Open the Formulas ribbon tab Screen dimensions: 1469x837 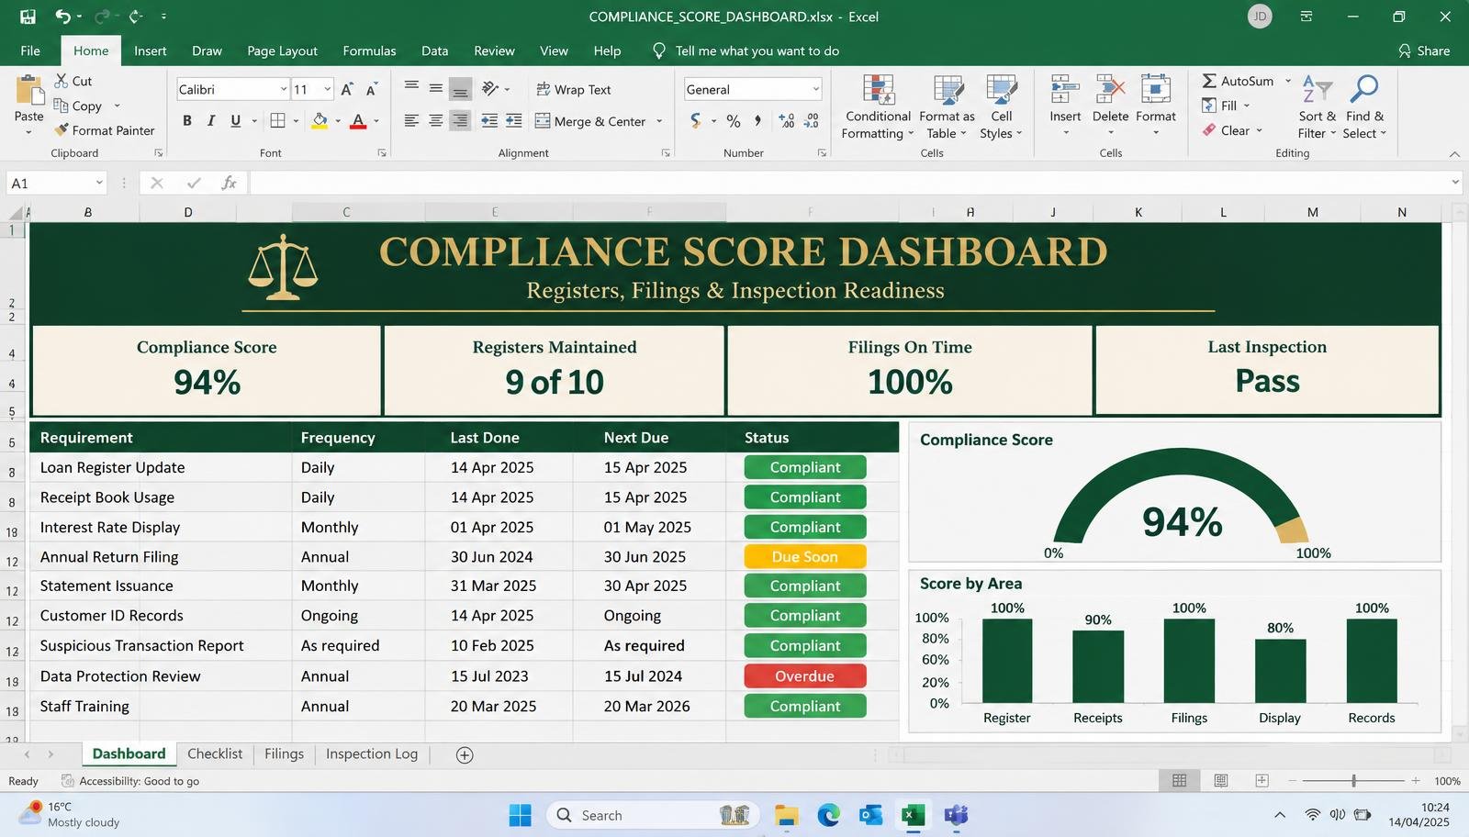369,50
